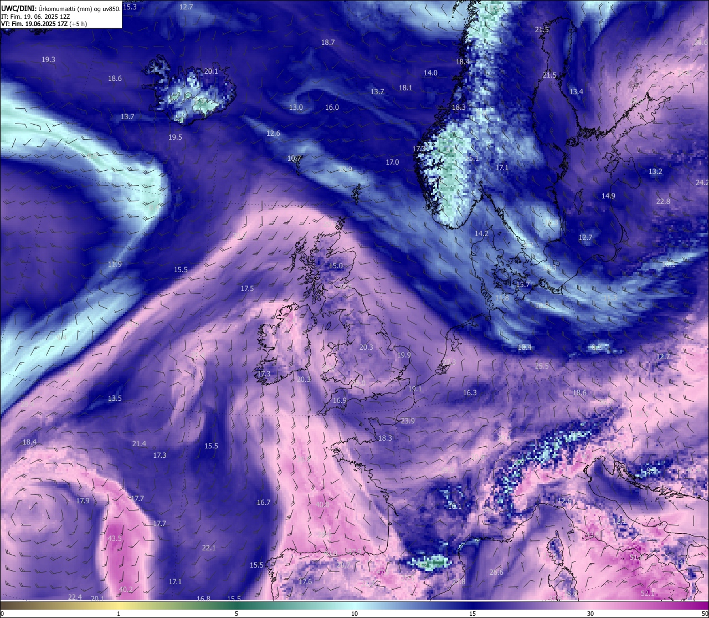Select the 23.9 value label
This screenshot has height=618, width=709.
[408, 421]
